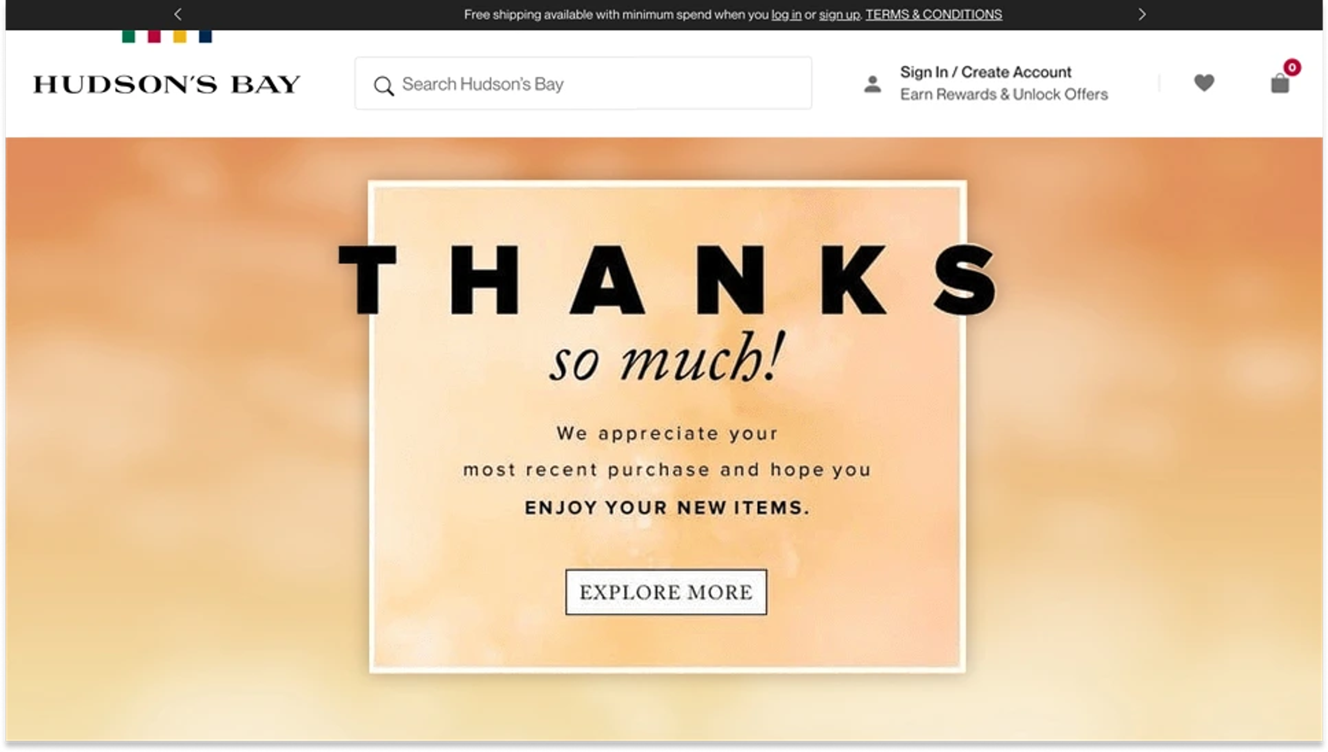This screenshot has height=752, width=1328.
Task: Follow the "sign up" link in banner
Action: [839, 15]
